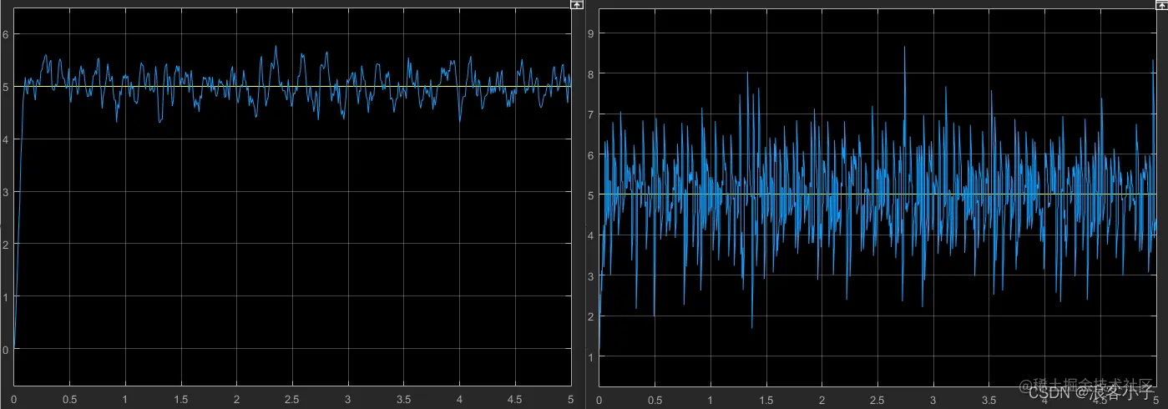Click x-axis tick label 0.5 on left scope
This screenshot has height=409, width=1168.
click(x=69, y=400)
